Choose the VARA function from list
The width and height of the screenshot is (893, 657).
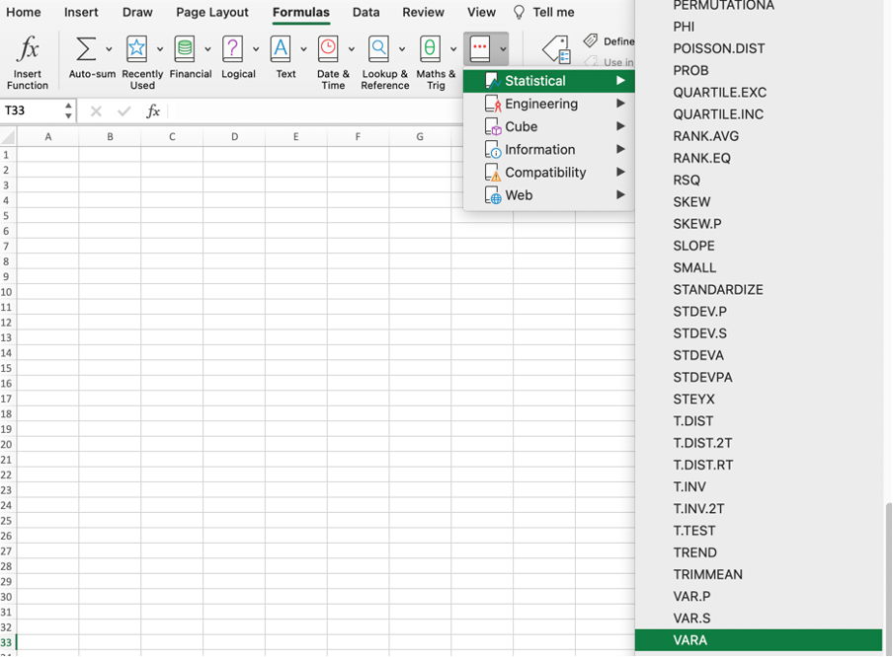click(x=690, y=640)
